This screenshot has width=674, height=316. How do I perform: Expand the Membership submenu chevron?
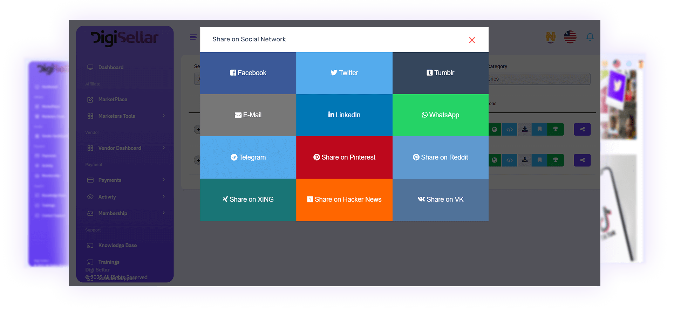[x=164, y=213]
